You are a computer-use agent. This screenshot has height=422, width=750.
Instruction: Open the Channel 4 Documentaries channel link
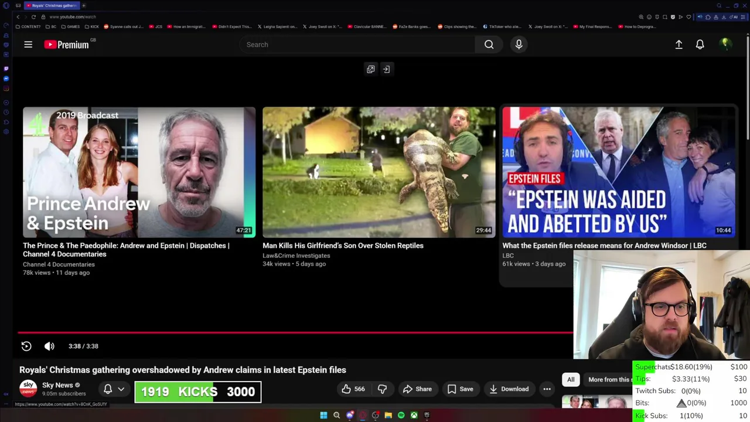click(x=59, y=264)
